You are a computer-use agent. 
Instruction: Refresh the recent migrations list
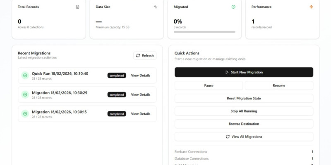145,56
